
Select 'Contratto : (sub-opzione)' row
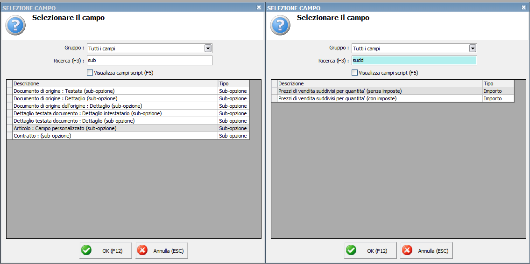(x=128, y=135)
